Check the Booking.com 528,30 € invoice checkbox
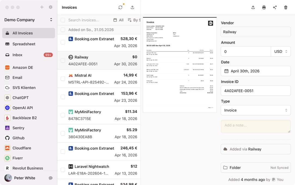 tap(63, 42)
